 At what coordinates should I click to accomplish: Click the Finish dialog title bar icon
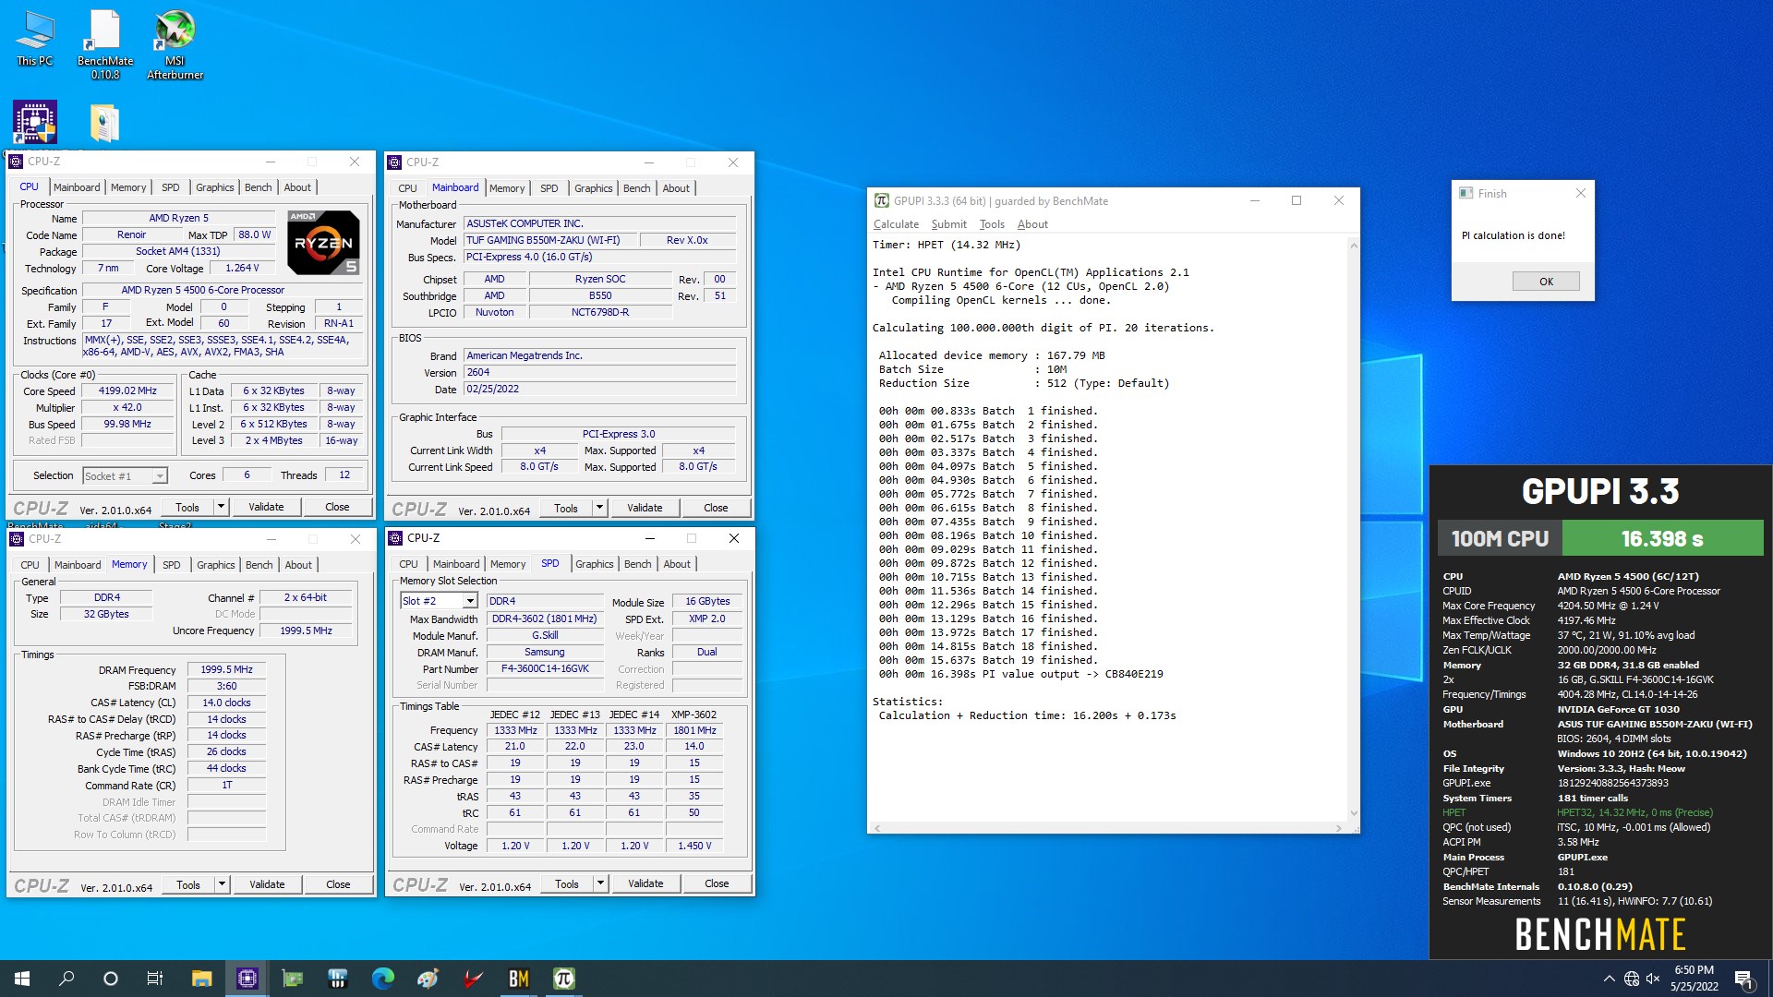1465,193
